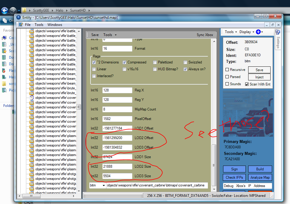
Task: Toggle the ^2 Dimensions checkbox
Action: 94,62
